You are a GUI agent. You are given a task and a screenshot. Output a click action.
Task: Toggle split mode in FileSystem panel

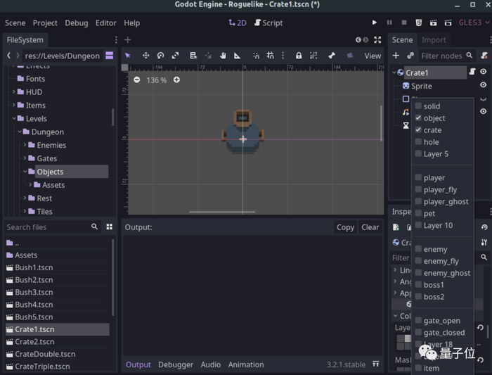click(110, 56)
